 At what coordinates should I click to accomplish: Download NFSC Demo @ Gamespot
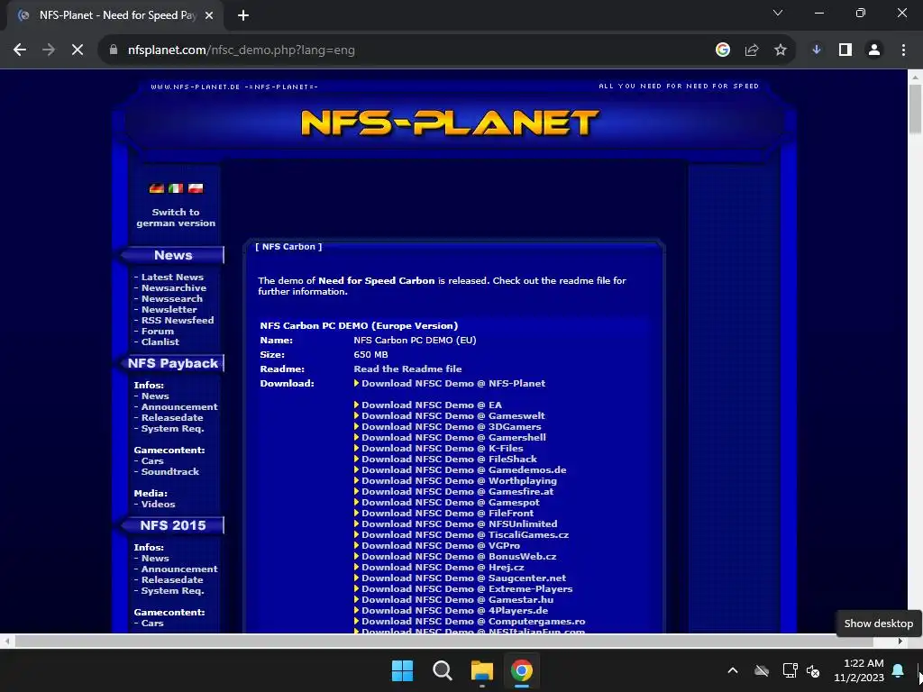(x=451, y=503)
